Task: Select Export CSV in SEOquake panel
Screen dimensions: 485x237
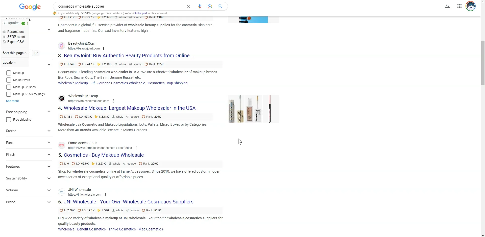Action: pos(16,42)
